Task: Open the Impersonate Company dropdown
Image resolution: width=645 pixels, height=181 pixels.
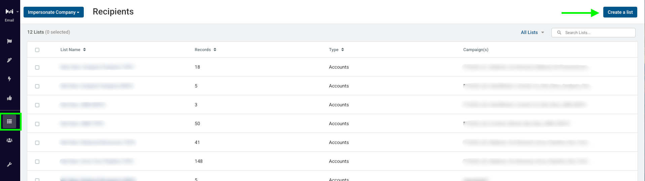Action: [53, 12]
